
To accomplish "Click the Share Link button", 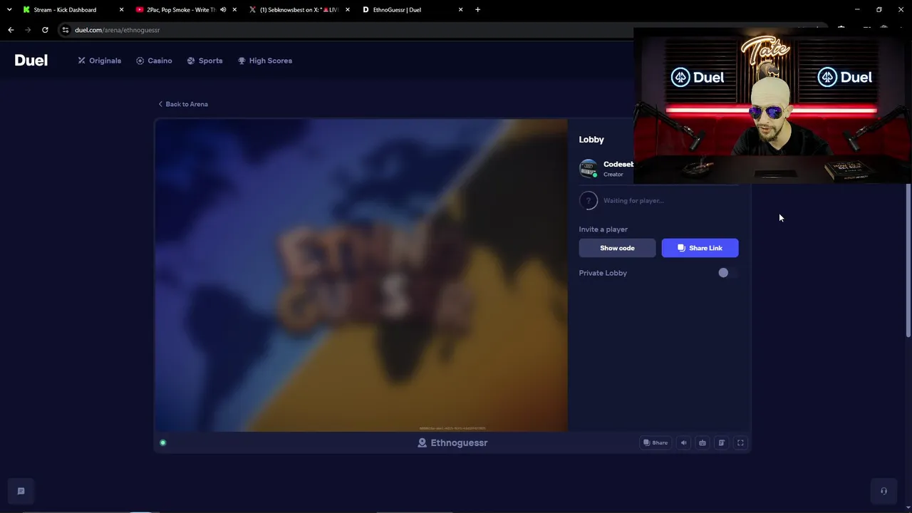I will (700, 248).
